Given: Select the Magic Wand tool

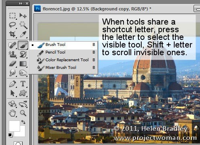Looking at the screenshot, I should [x=23, y=25].
